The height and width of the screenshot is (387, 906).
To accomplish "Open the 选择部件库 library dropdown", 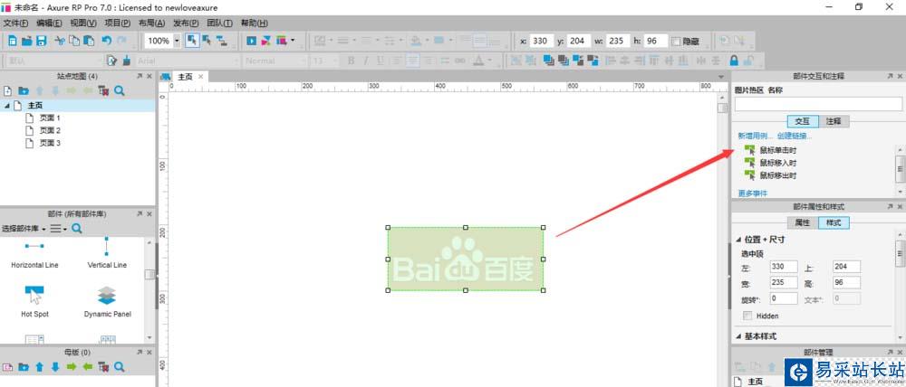I will point(24,229).
